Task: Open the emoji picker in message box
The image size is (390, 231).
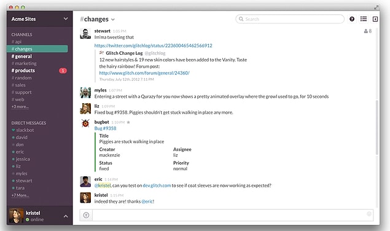Action: pyautogui.click(x=369, y=214)
